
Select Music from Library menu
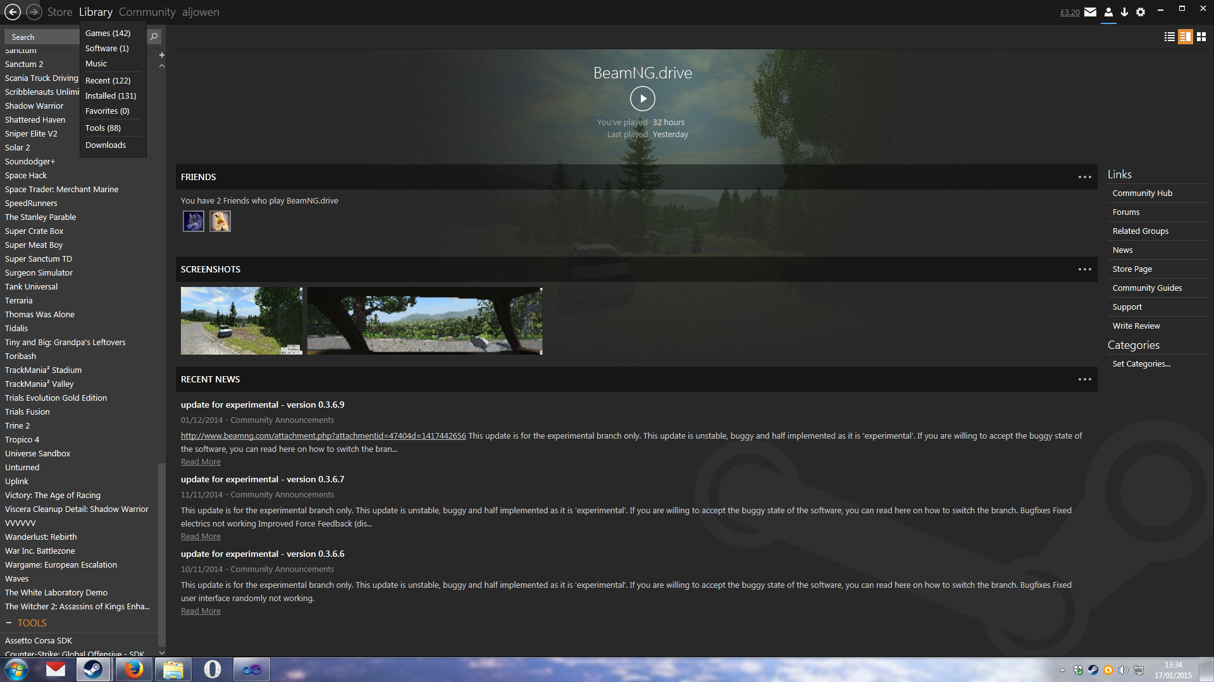pyautogui.click(x=96, y=63)
